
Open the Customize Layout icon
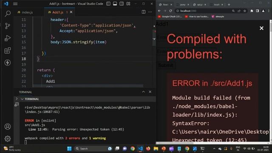coord(128,4)
